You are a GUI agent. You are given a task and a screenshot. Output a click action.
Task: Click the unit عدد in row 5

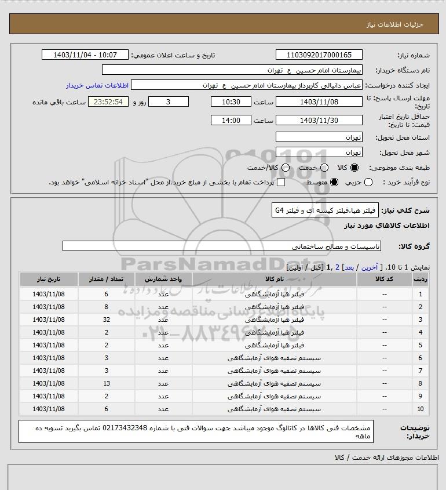coord(163,345)
